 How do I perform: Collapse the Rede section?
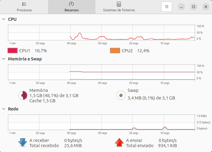[x=4, y=109]
